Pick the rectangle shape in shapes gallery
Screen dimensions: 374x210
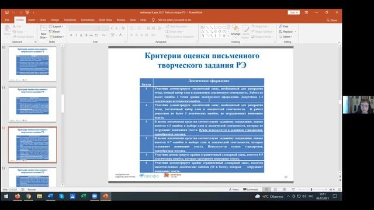pos(216,27)
